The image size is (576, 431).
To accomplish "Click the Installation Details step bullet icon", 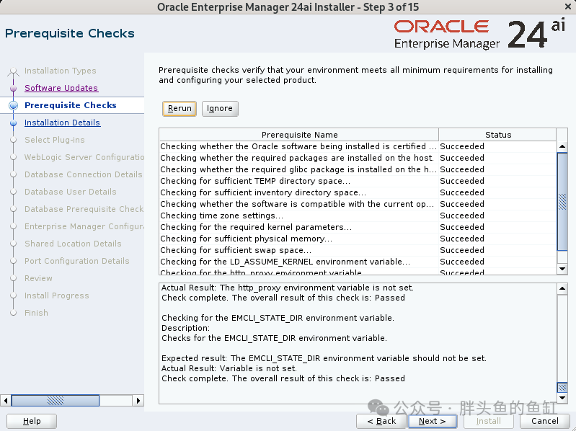I will point(13,123).
